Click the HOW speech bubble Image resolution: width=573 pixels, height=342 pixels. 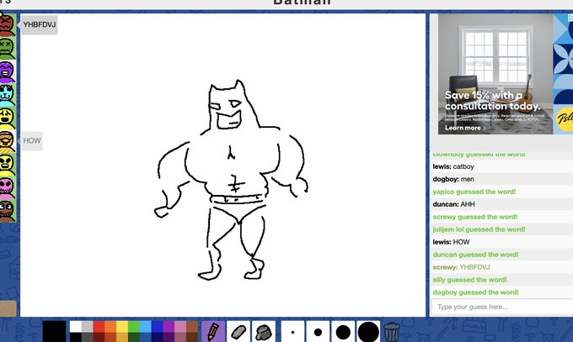(x=32, y=140)
